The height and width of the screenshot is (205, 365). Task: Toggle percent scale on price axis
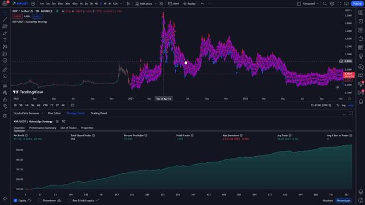[x=338, y=105]
